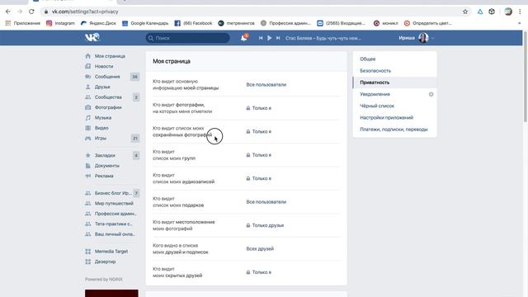Open the notifications bell icon
Screen dimensions: 528x297
(x=244, y=38)
